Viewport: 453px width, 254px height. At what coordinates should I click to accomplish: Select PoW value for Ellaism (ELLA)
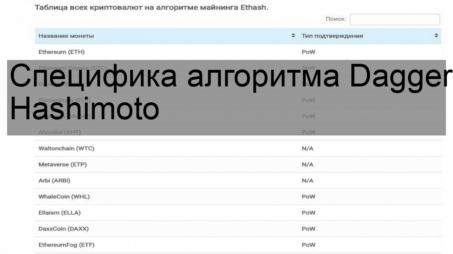[x=308, y=213]
